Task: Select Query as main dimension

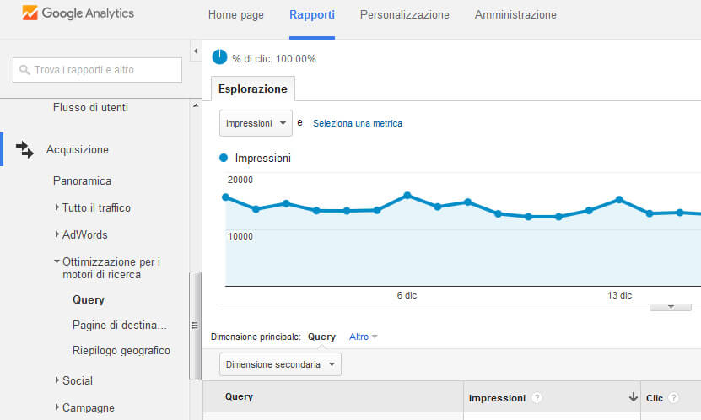Action: [x=321, y=337]
